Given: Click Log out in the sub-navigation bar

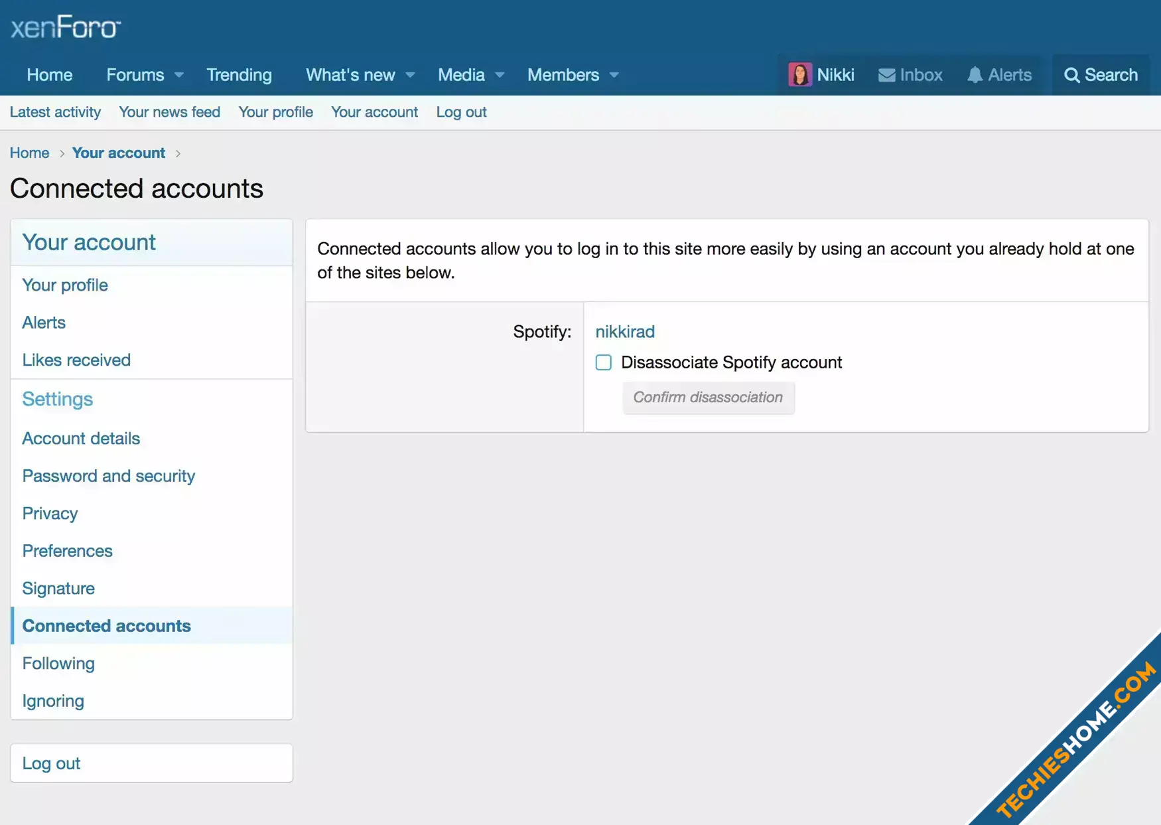Looking at the screenshot, I should pos(461,112).
